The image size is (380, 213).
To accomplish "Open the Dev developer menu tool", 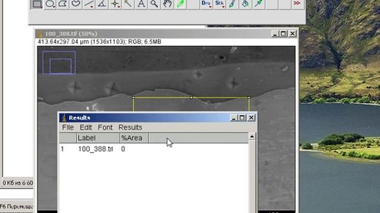I will pos(206,4).
